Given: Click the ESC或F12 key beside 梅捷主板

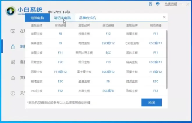Looking at the screenshot, I should (x=108, y=43).
